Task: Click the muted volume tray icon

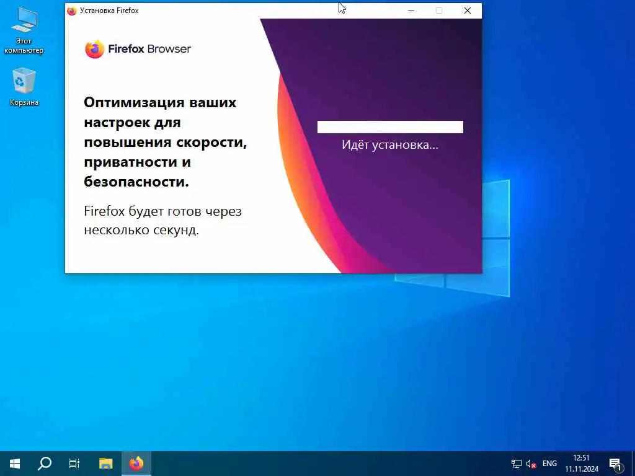Action: [531, 464]
